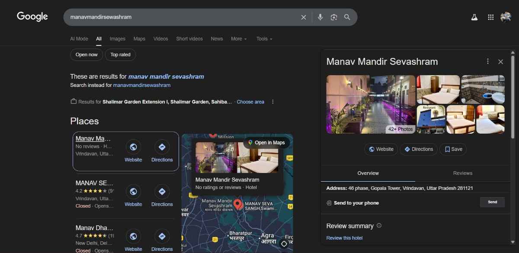Open the Reviews tab in the hotel panel
This screenshot has width=519, height=253.
tap(462, 173)
